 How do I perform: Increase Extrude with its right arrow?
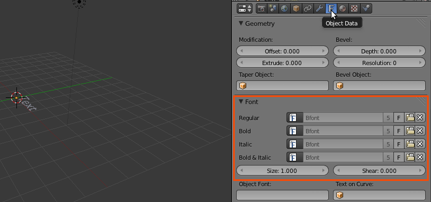tap(324, 62)
